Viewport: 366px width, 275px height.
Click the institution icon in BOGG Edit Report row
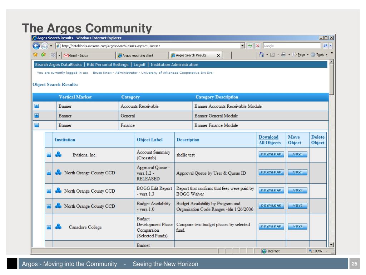pos(58,190)
